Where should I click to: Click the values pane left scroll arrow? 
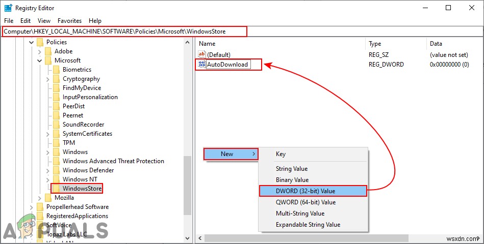200,238
